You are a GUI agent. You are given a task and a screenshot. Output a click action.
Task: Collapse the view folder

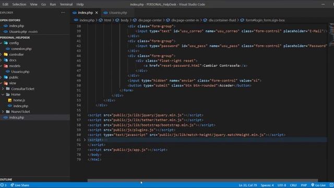click(x=13, y=83)
